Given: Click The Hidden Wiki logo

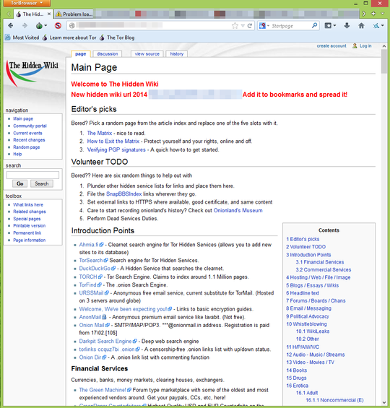Looking at the screenshot, I should [32, 74].
